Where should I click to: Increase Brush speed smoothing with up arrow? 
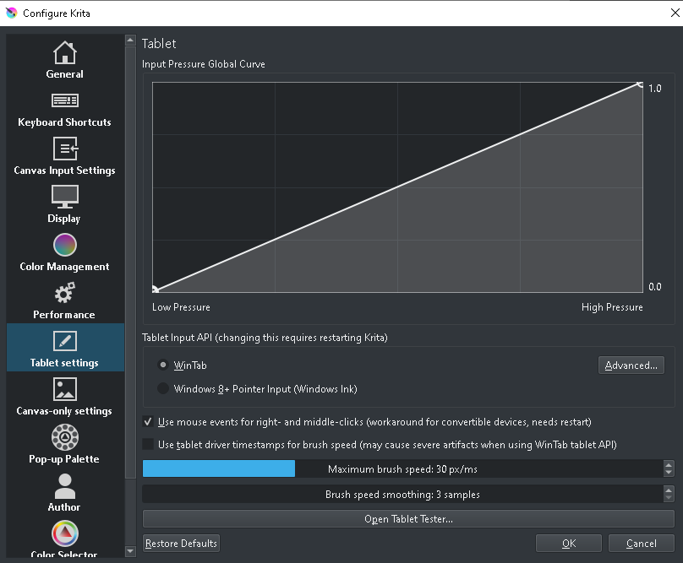(x=669, y=490)
